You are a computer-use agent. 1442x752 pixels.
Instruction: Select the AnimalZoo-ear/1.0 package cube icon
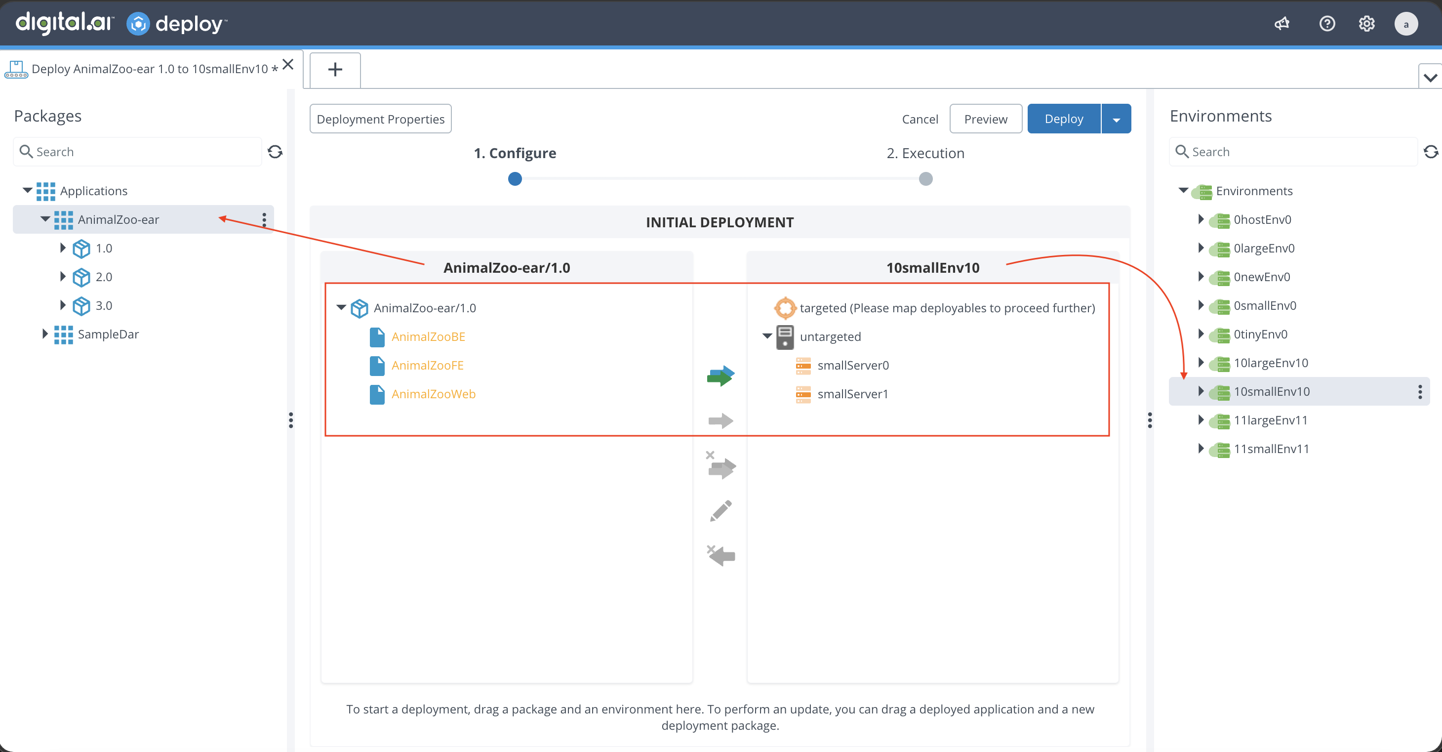(359, 308)
